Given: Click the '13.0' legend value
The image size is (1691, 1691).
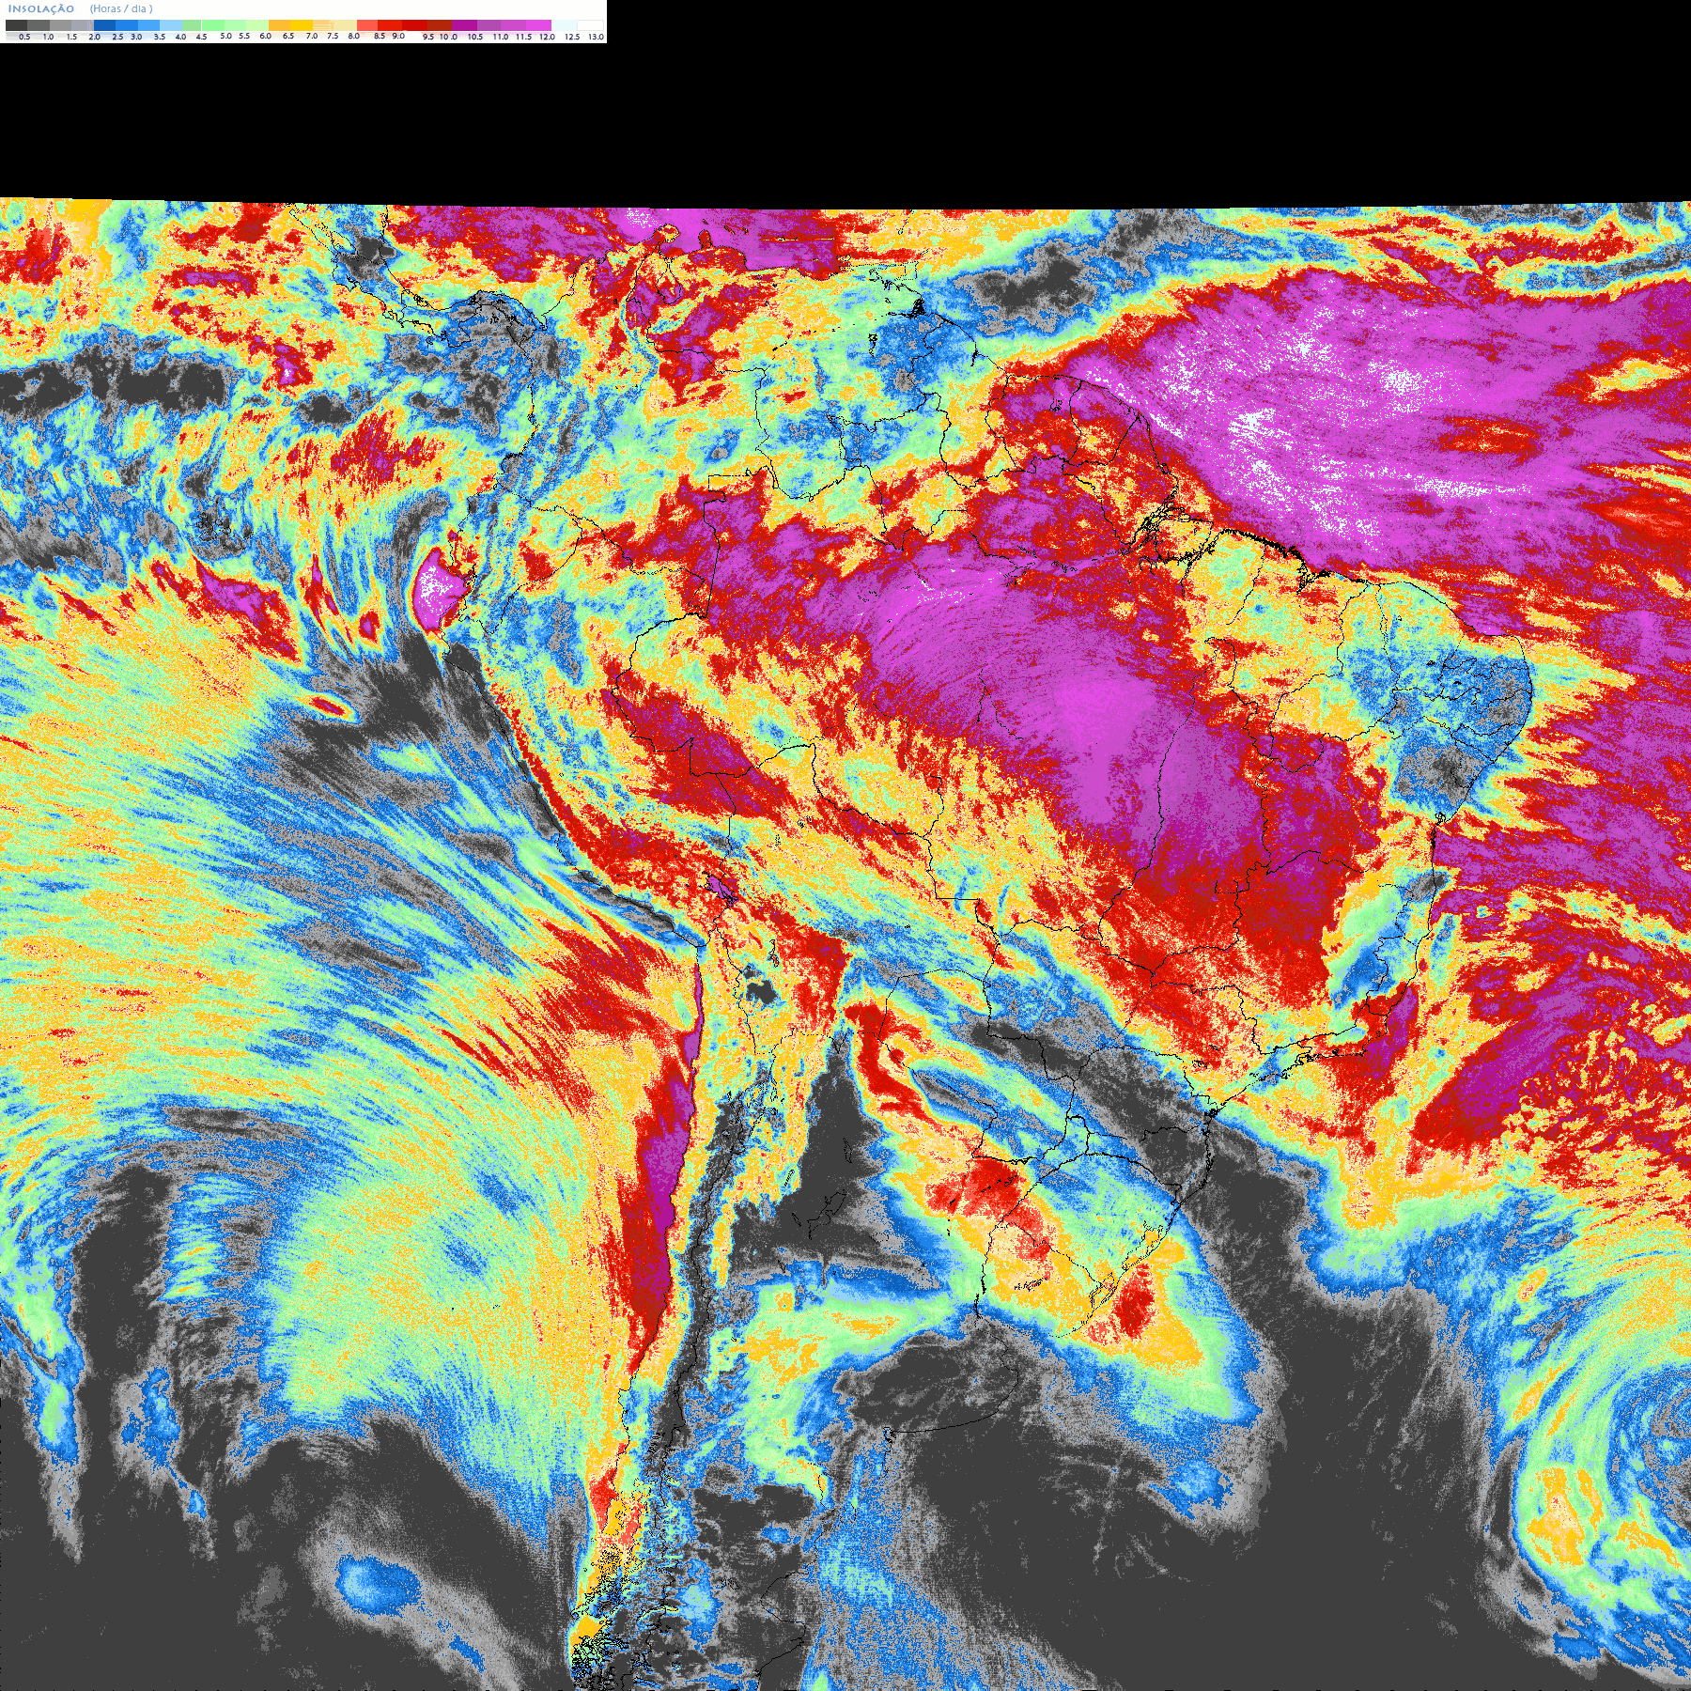Looking at the screenshot, I should coord(596,37).
